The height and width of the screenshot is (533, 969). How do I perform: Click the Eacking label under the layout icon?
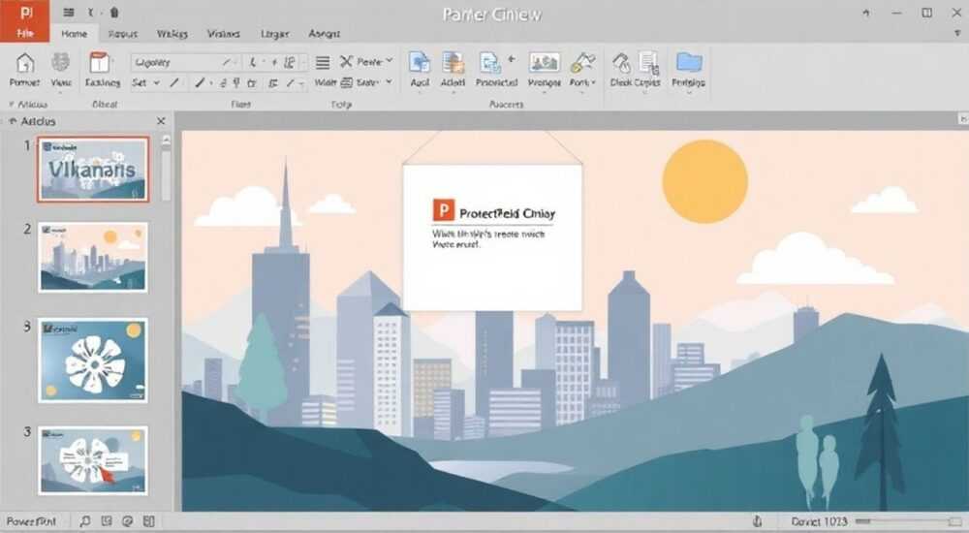pyautogui.click(x=103, y=82)
